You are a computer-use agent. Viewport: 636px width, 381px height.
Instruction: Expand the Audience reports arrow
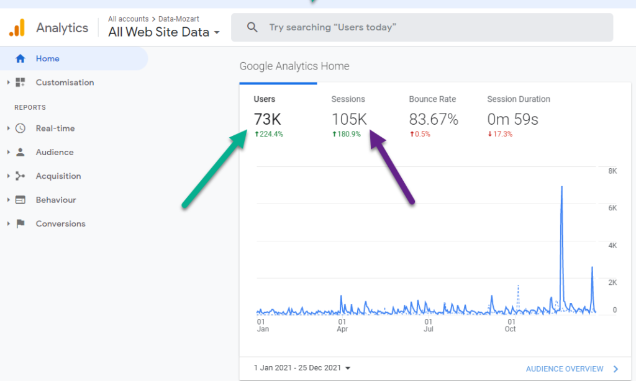(x=8, y=152)
